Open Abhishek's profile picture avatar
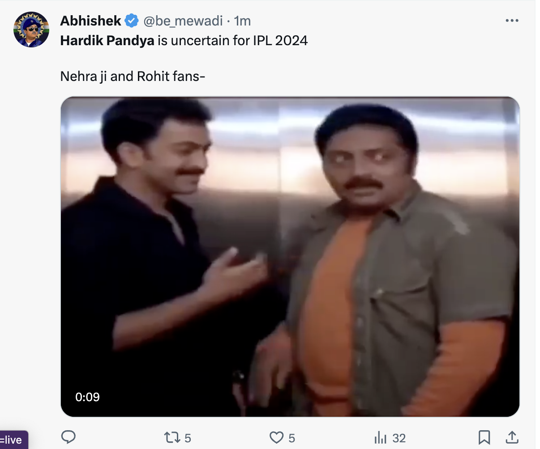 tap(31, 30)
